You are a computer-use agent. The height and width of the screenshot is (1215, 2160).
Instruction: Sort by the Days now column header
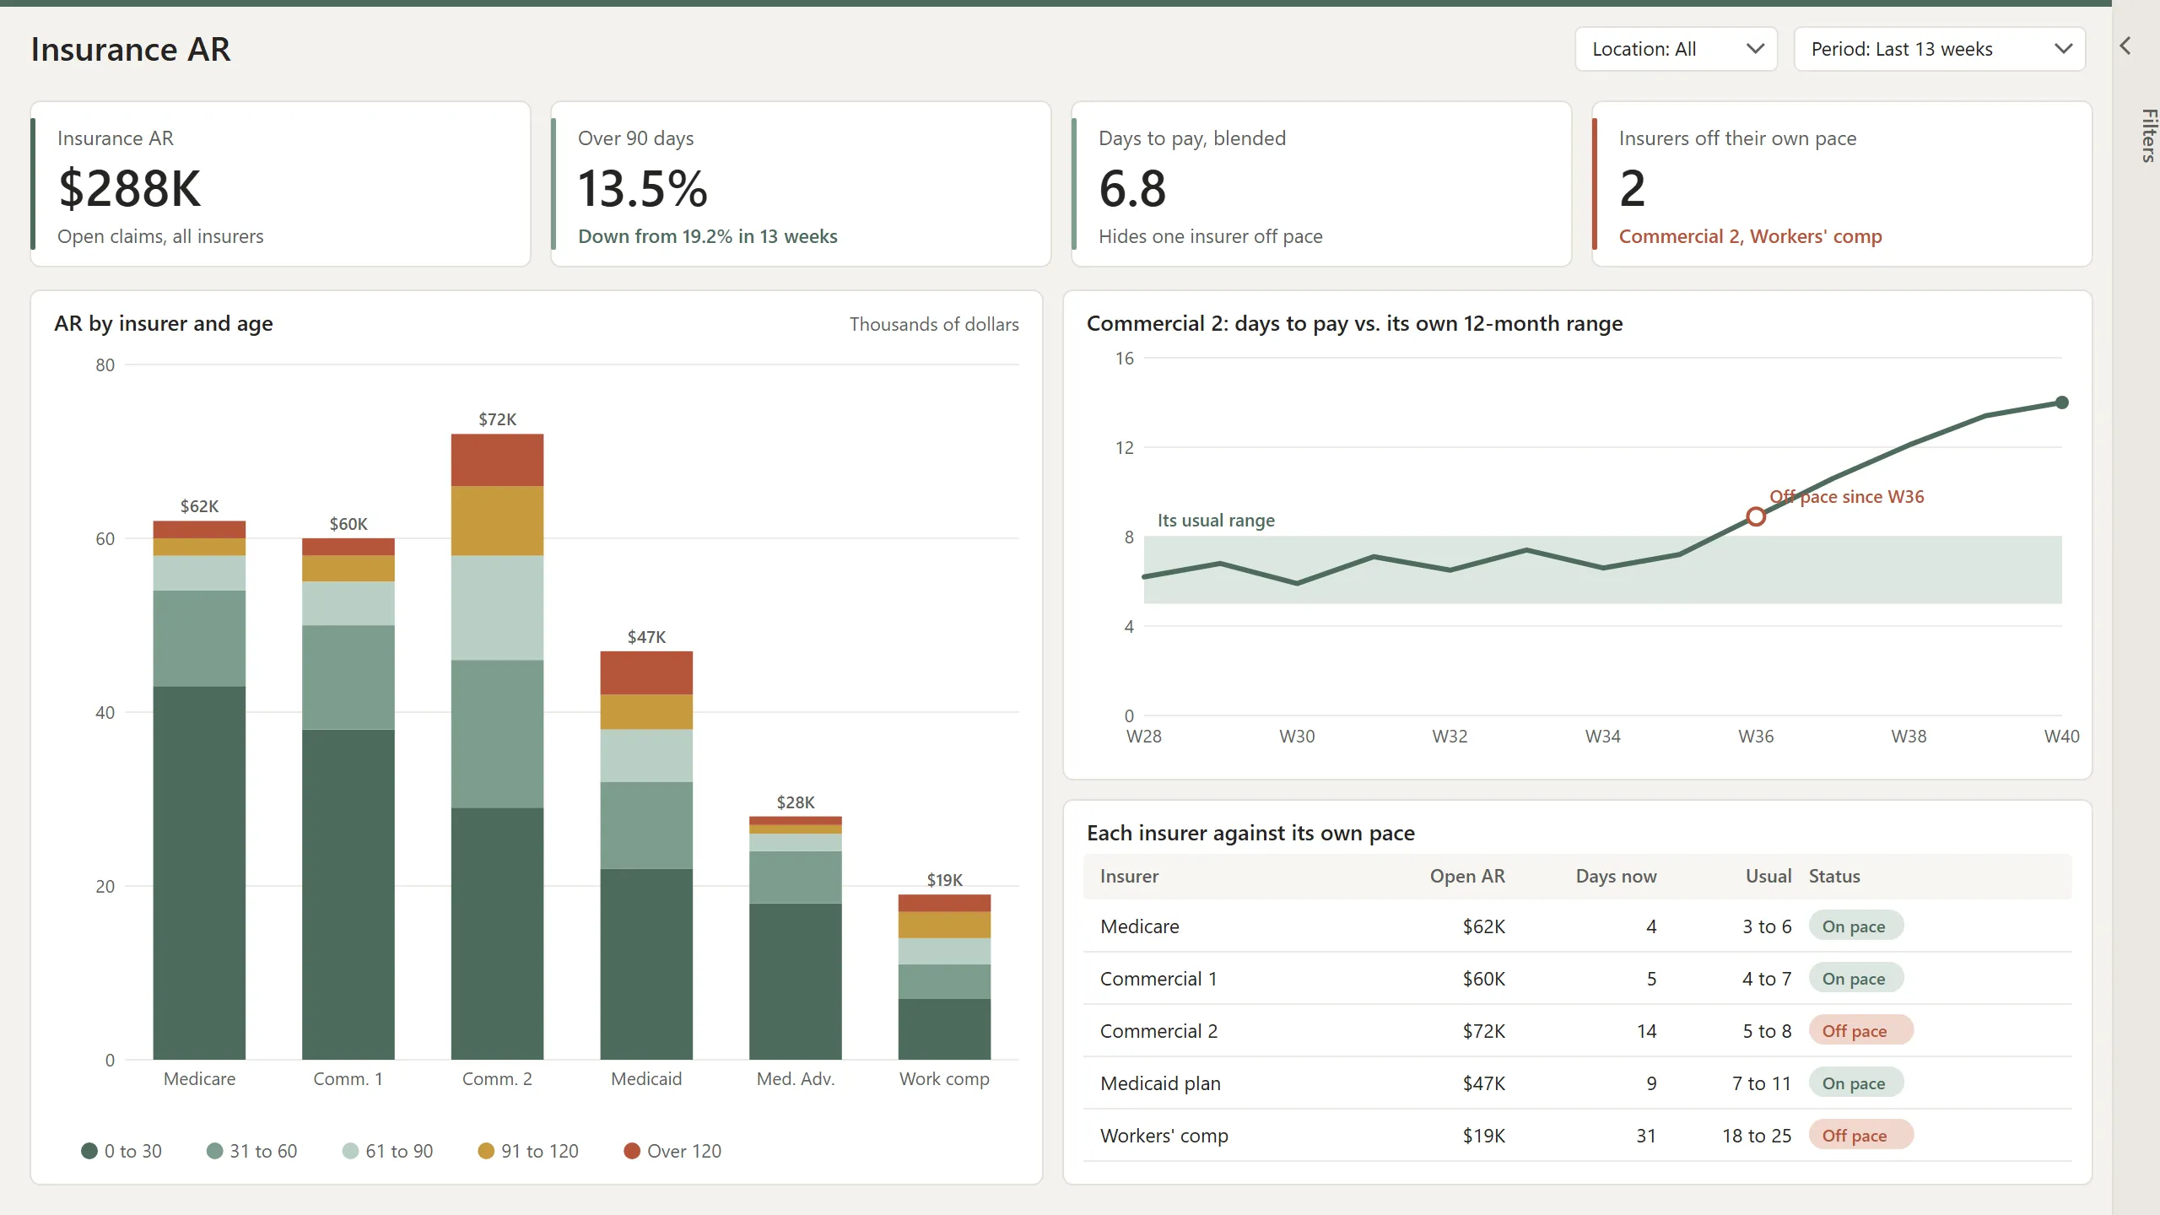pos(1616,876)
